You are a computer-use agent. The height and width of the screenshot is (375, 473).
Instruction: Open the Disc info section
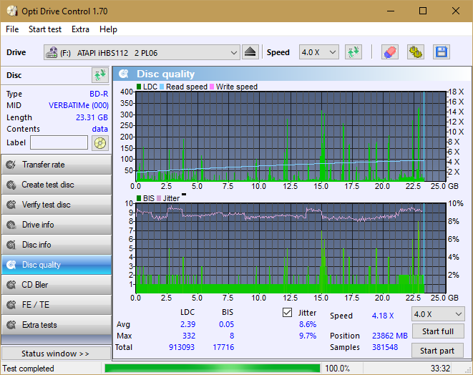click(57, 245)
